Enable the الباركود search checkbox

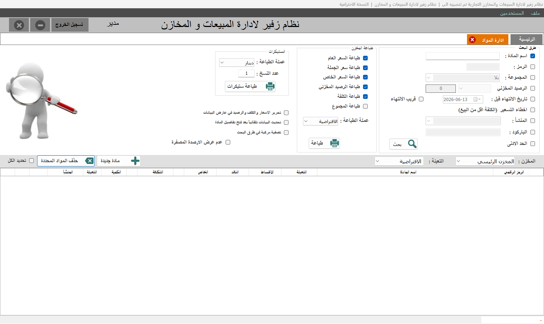533,132
